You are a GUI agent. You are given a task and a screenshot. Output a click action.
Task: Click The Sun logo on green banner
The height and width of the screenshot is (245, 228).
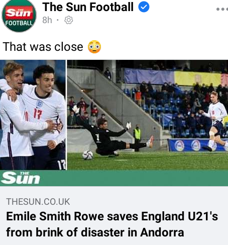click(20, 178)
